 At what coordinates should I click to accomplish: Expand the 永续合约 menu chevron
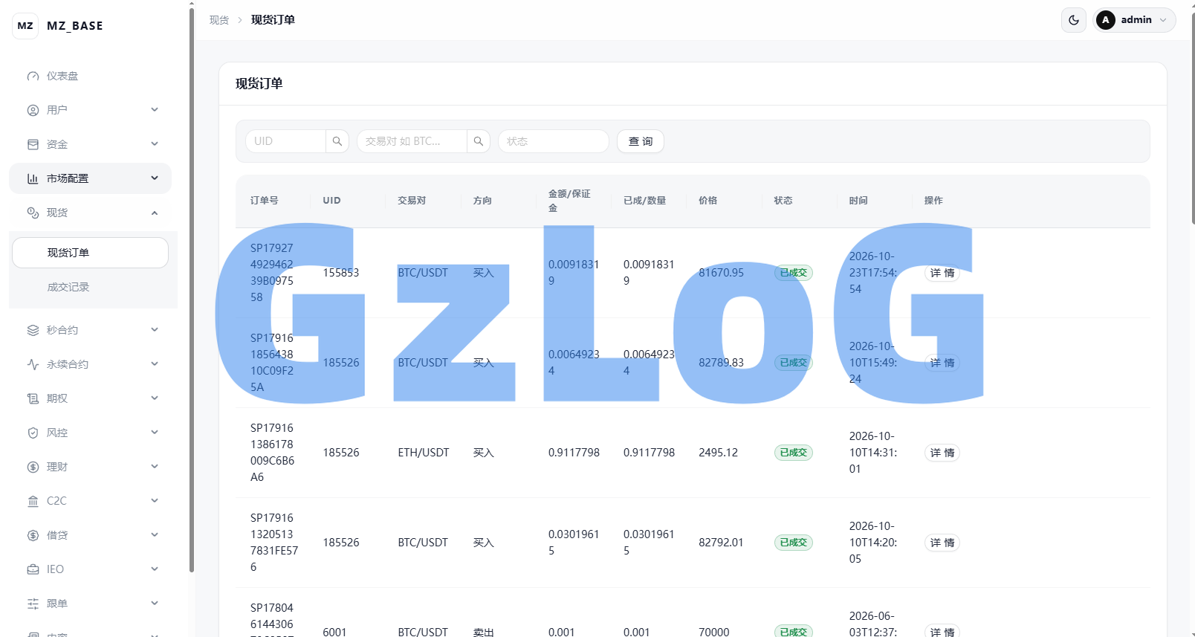pos(155,364)
